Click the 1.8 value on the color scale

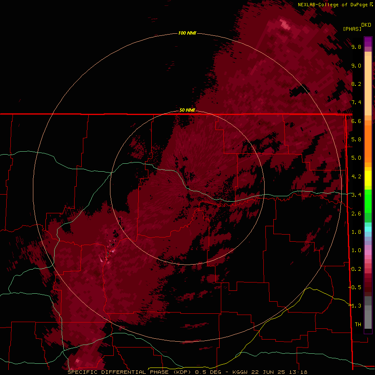(x=356, y=232)
